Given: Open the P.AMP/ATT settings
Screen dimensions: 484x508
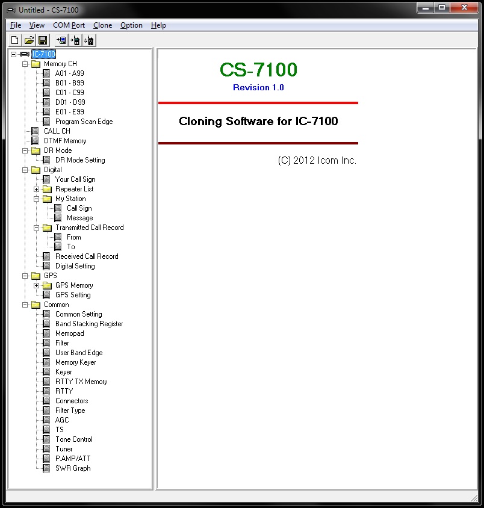Looking at the screenshot, I should [73, 459].
